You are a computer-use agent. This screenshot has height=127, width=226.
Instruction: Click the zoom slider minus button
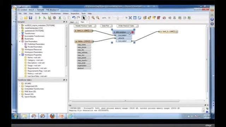coord(109,18)
